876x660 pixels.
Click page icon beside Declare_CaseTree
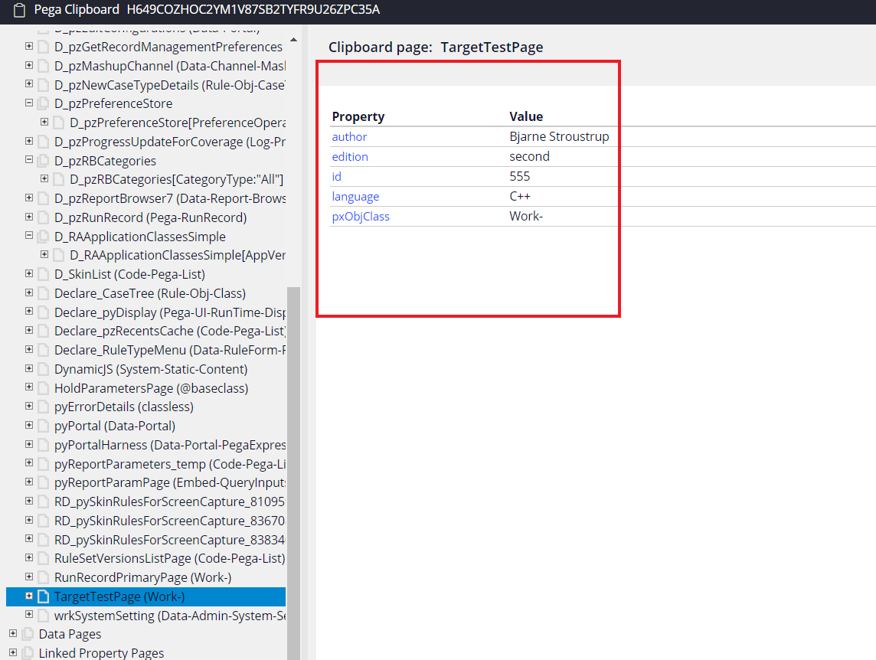coord(43,292)
